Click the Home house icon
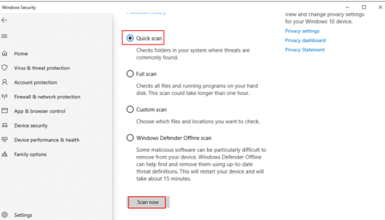This screenshot has width=385, height=220. point(4,53)
